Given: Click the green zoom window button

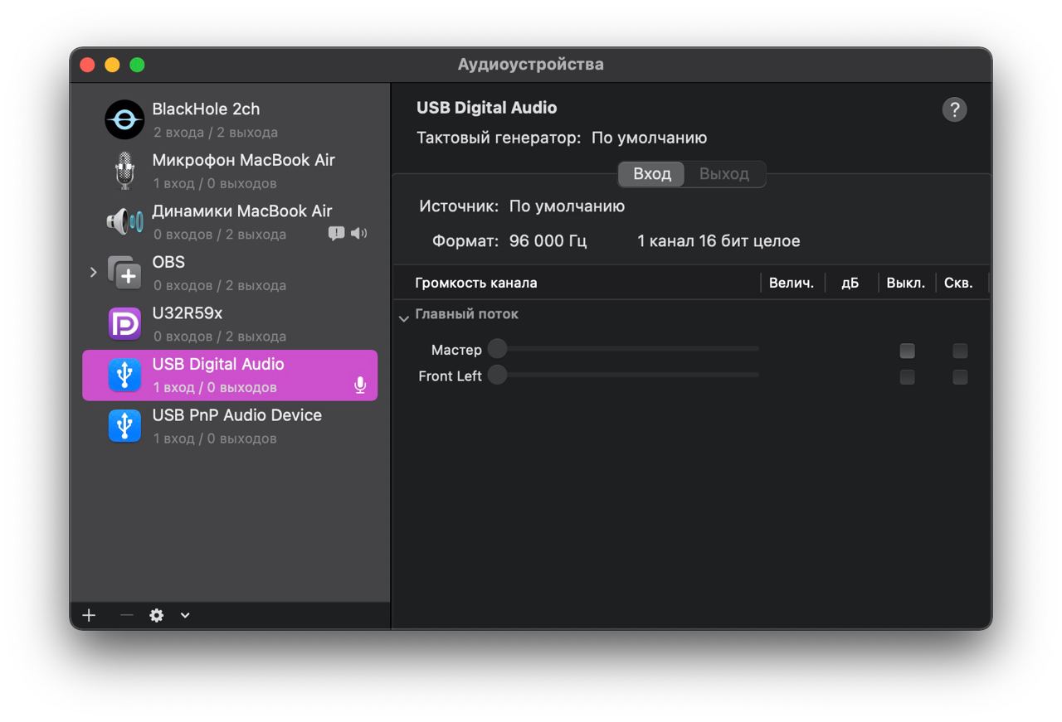Looking at the screenshot, I should coord(137,65).
